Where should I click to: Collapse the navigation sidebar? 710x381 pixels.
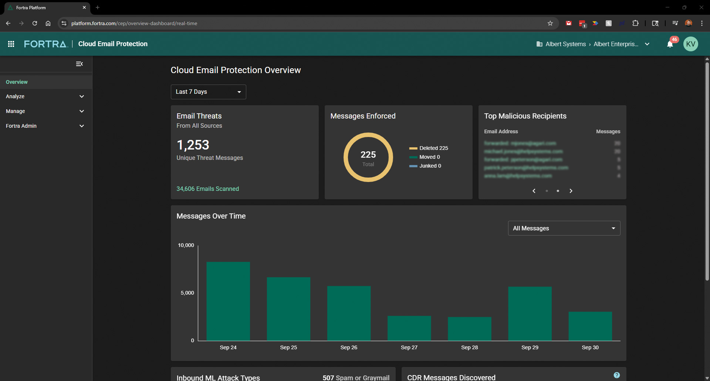[79, 63]
